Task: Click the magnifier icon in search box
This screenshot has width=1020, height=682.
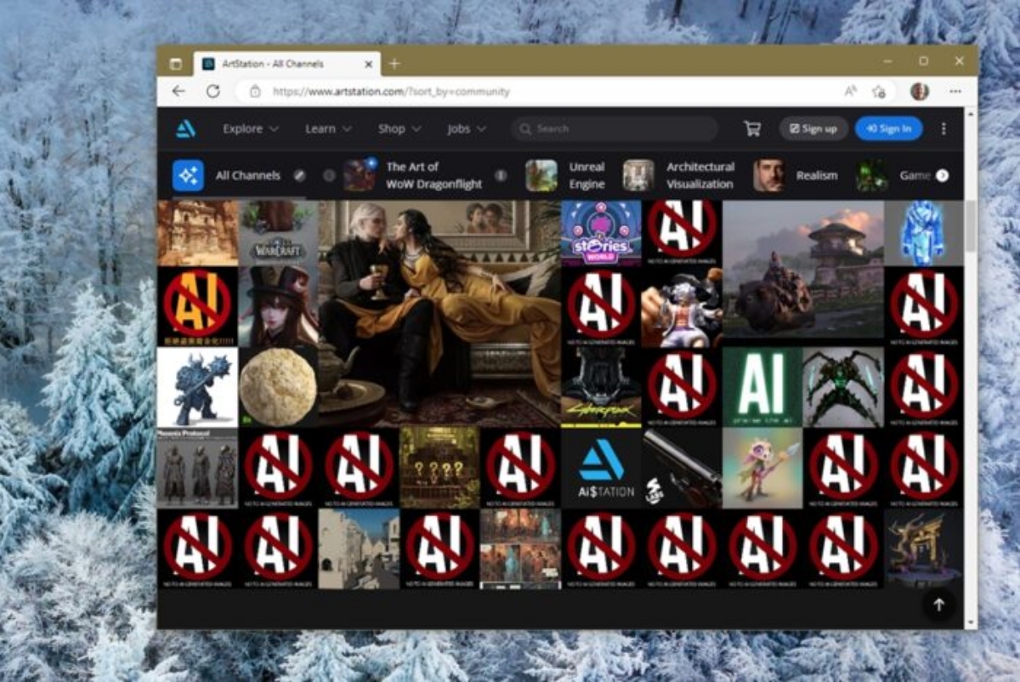Action: tap(526, 128)
